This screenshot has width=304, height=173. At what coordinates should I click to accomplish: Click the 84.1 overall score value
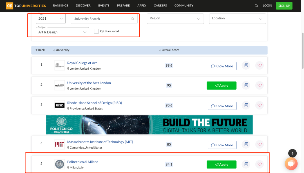169,164
